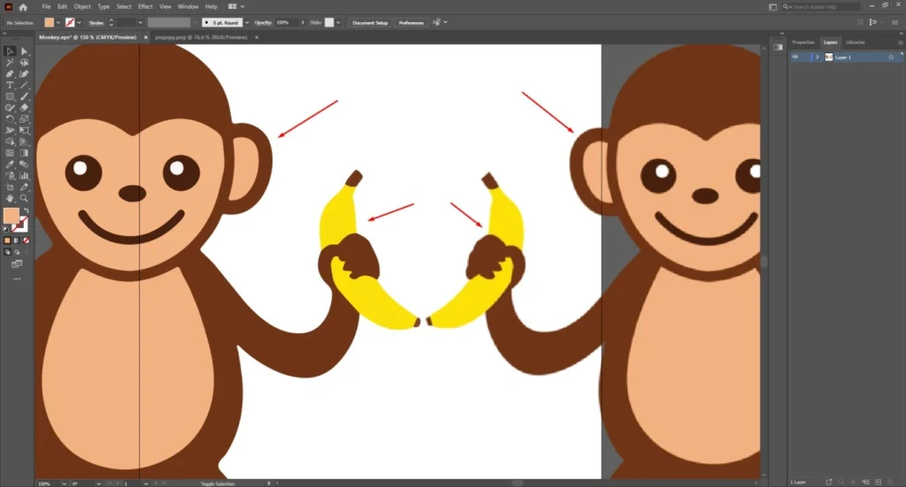Viewport: 906px width, 487px height.
Task: Click Change Screen Mode icon
Action: [17, 263]
